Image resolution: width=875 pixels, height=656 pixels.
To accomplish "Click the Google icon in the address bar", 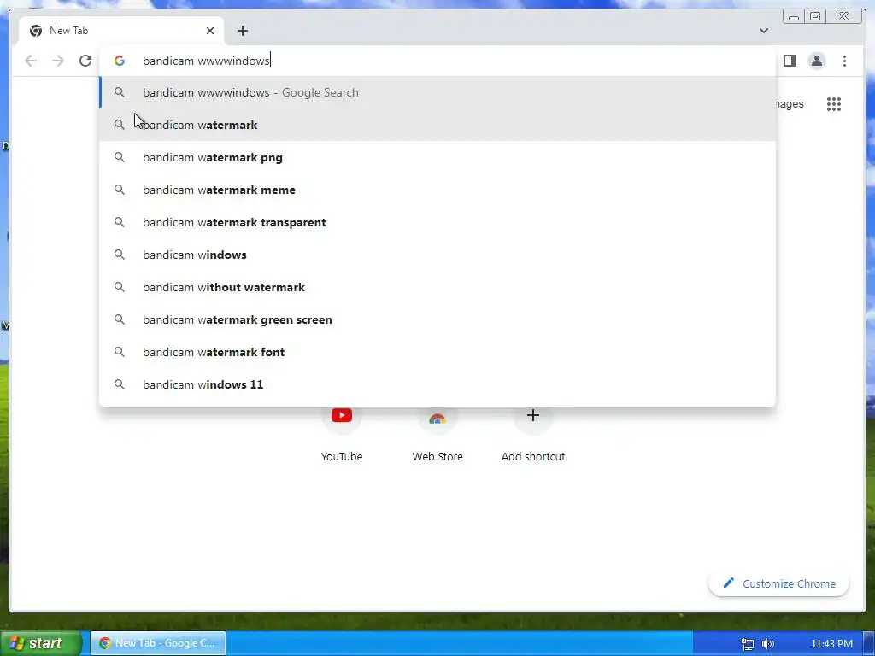I will [x=120, y=61].
